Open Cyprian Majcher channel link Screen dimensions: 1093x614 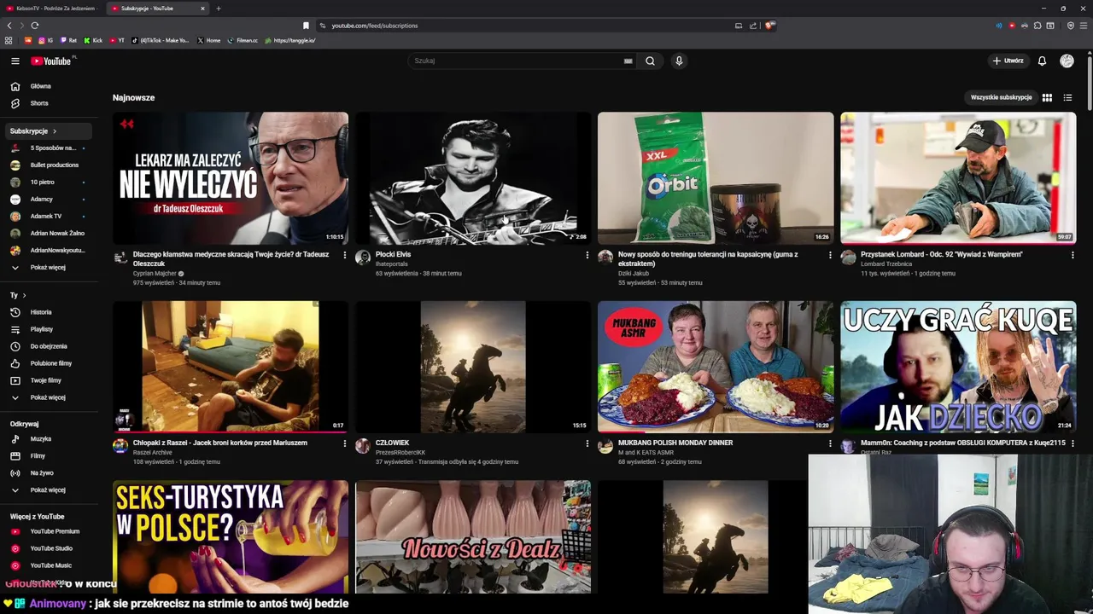click(x=155, y=274)
